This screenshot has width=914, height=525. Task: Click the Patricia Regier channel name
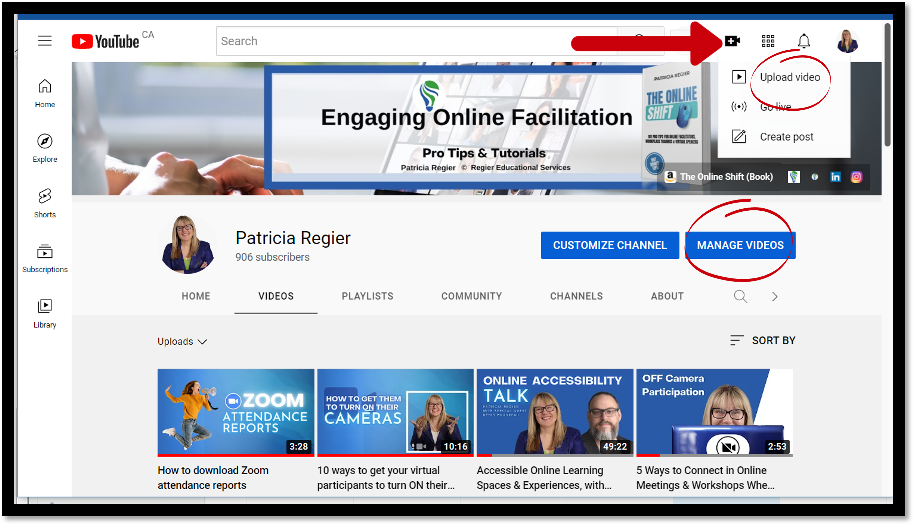tap(293, 238)
